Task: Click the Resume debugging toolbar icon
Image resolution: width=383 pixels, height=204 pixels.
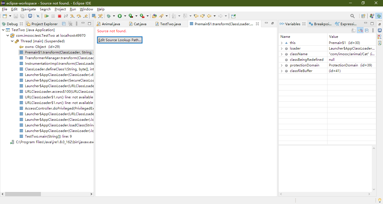Action: point(47,16)
